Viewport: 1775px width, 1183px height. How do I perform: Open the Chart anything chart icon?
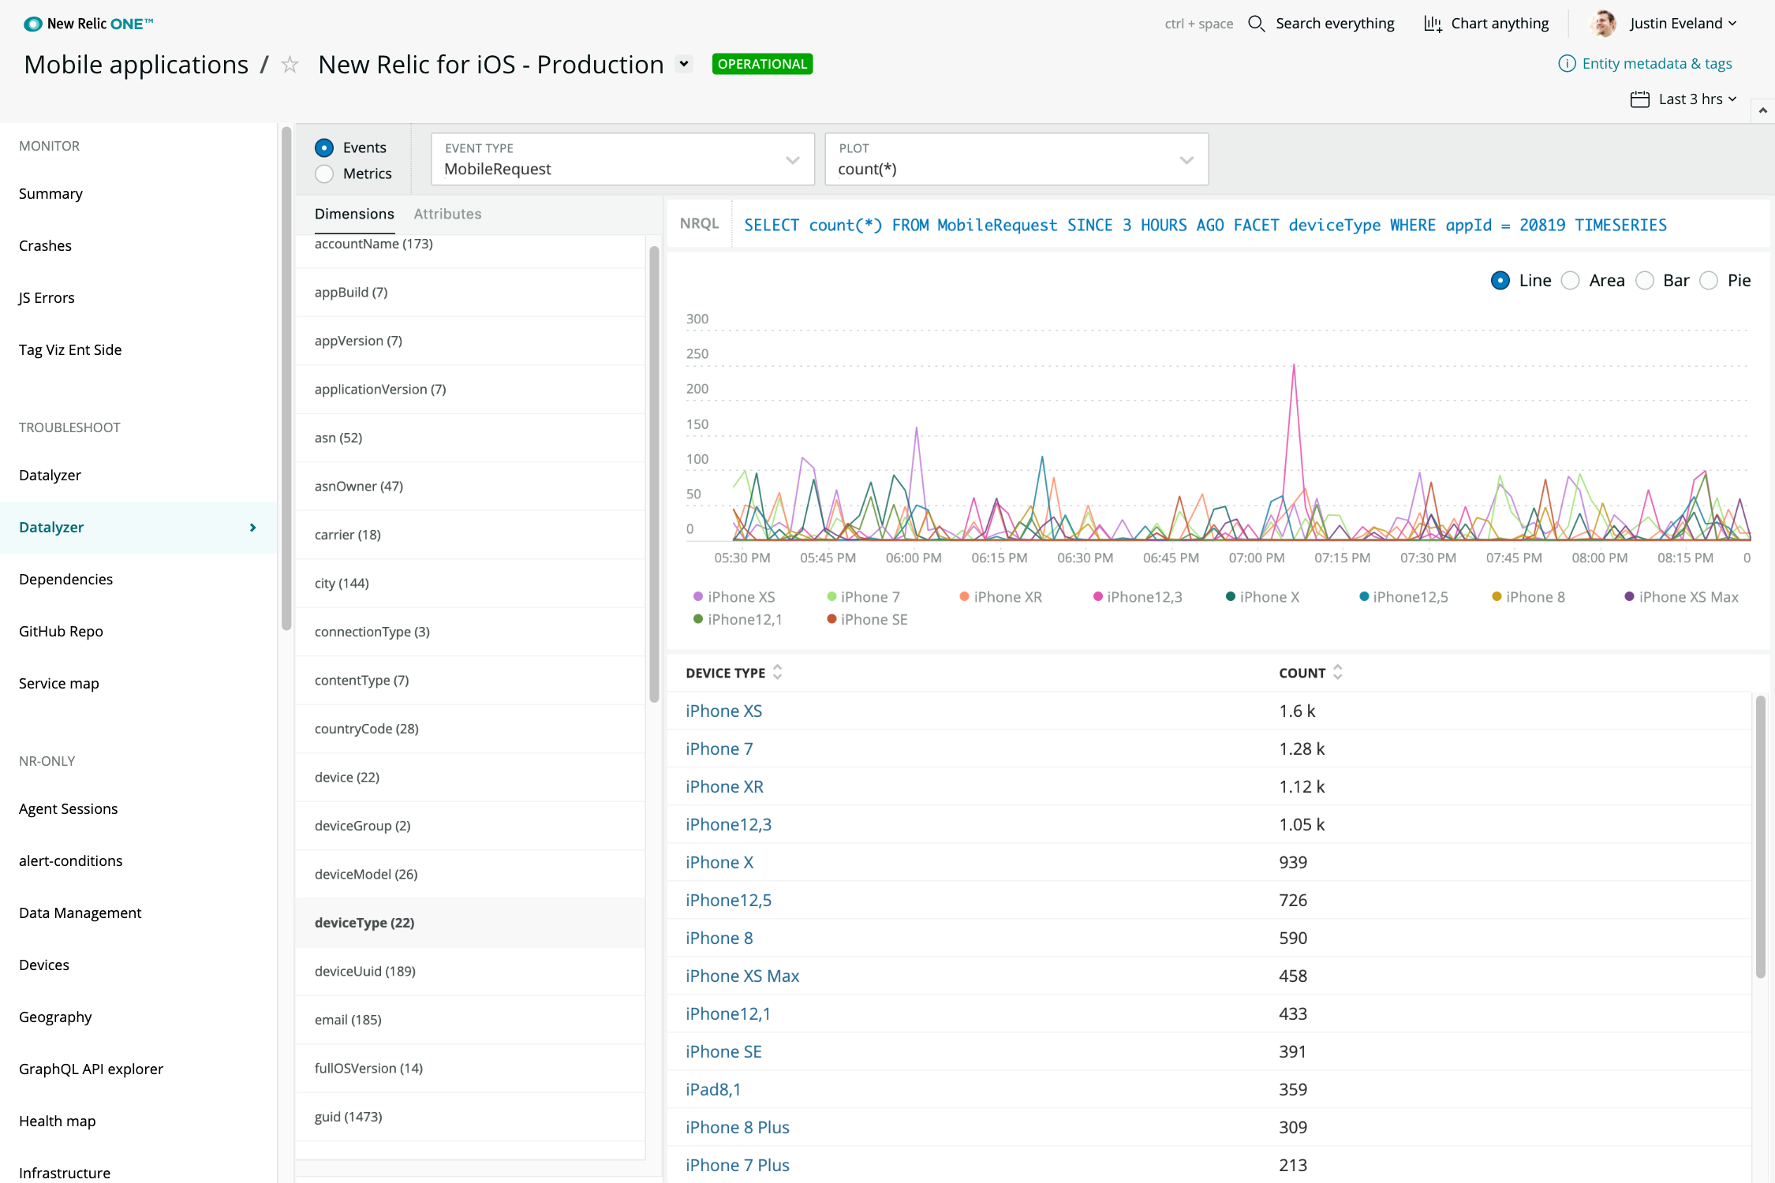coord(1433,24)
